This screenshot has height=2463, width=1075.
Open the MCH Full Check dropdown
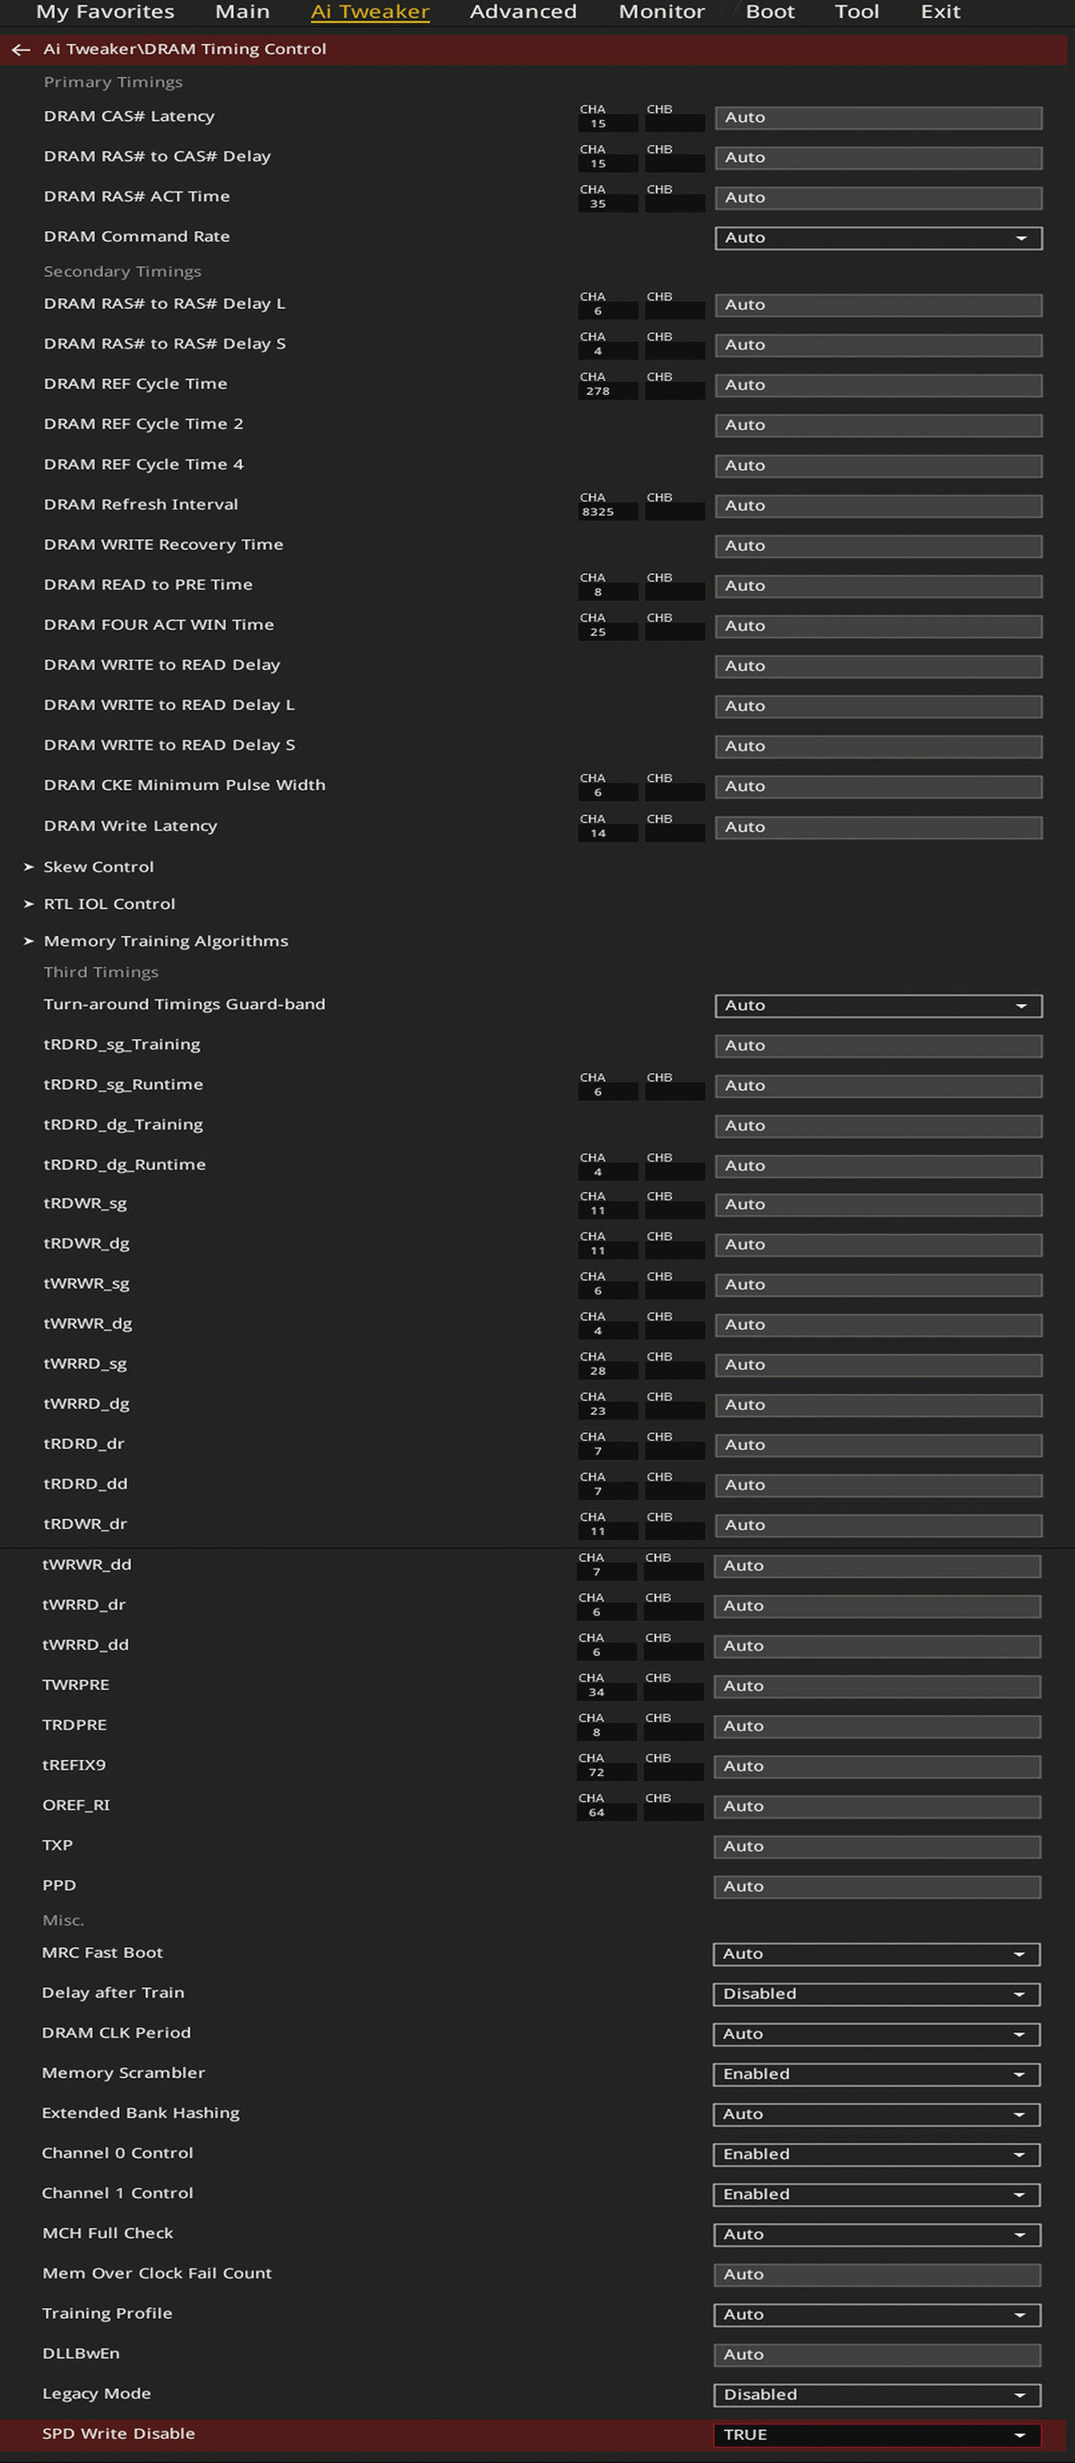point(876,2236)
